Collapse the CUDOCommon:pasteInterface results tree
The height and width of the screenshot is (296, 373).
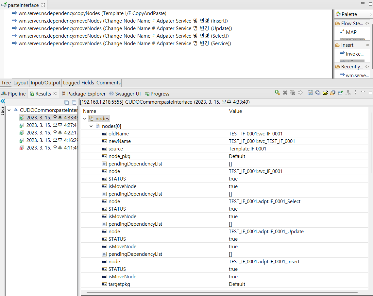coord(9,110)
